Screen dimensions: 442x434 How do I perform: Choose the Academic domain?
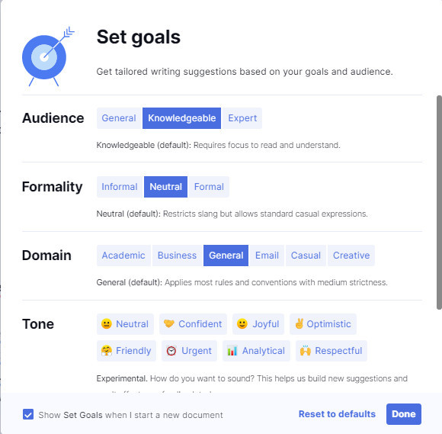123,256
